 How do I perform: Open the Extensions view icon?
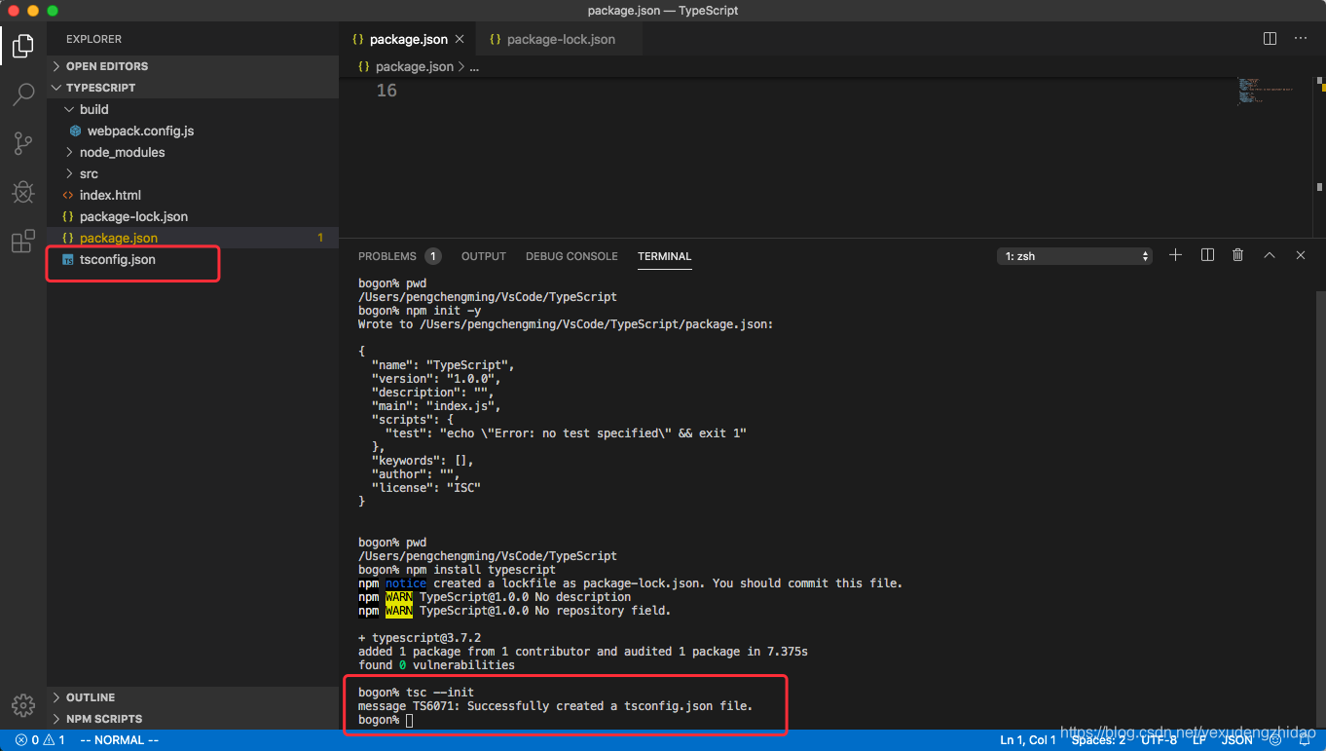coord(23,242)
